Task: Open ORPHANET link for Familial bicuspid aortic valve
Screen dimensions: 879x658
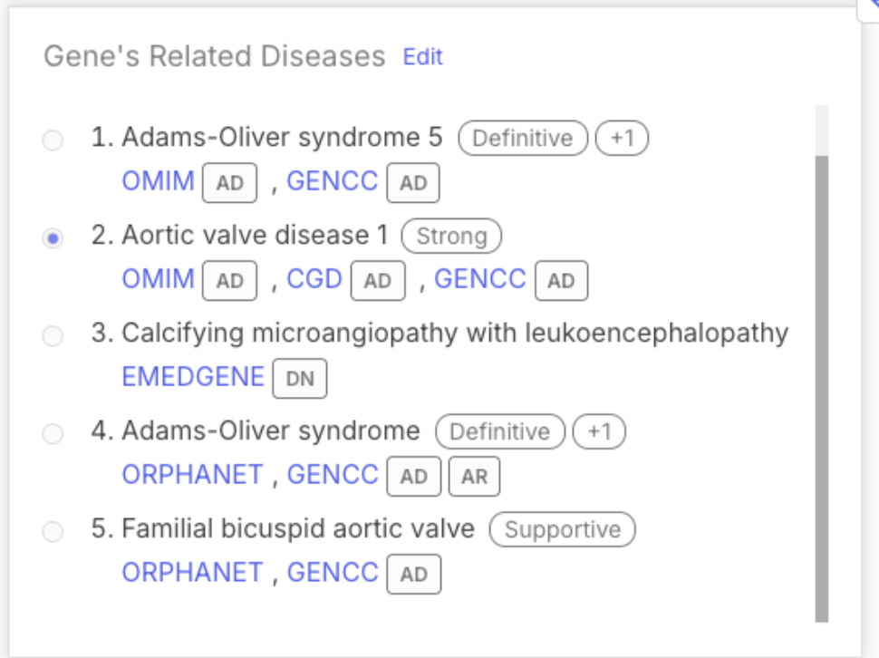Action: coord(192,574)
